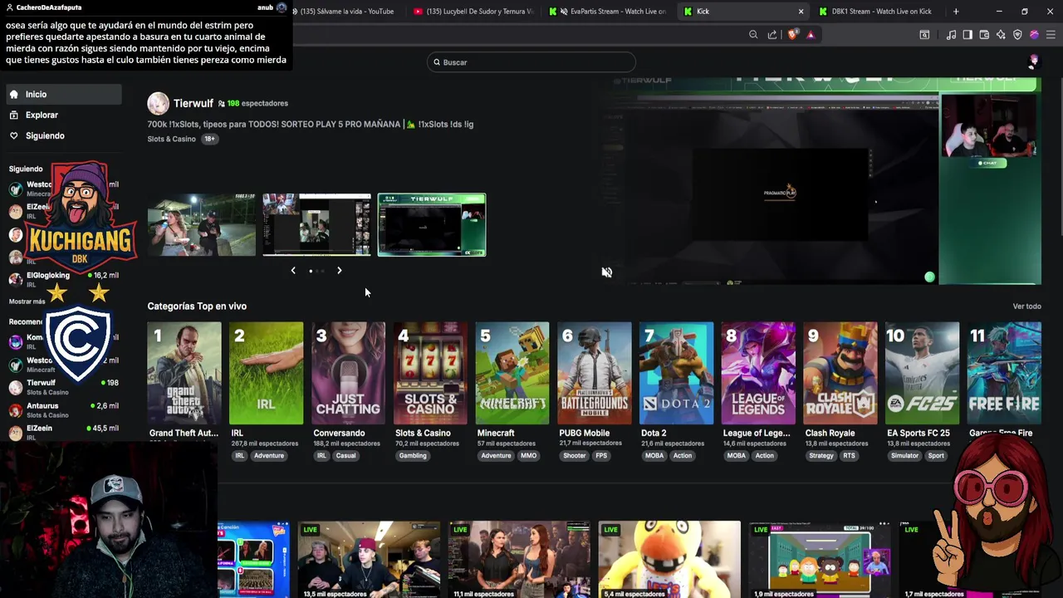The image size is (1063, 598).
Task: Open Tierwulf channel in recommended sidebar
Action: 63,387
